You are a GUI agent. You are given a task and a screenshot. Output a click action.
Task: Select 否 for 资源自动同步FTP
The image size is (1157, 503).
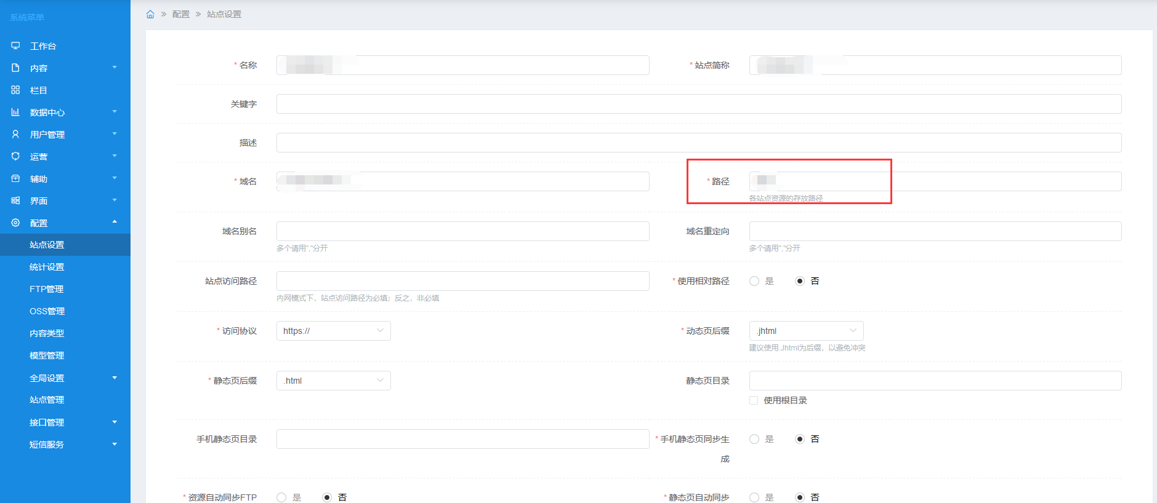click(327, 497)
